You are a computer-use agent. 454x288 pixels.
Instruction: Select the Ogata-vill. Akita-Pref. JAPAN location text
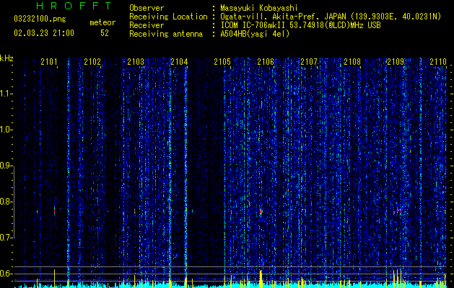(331, 17)
